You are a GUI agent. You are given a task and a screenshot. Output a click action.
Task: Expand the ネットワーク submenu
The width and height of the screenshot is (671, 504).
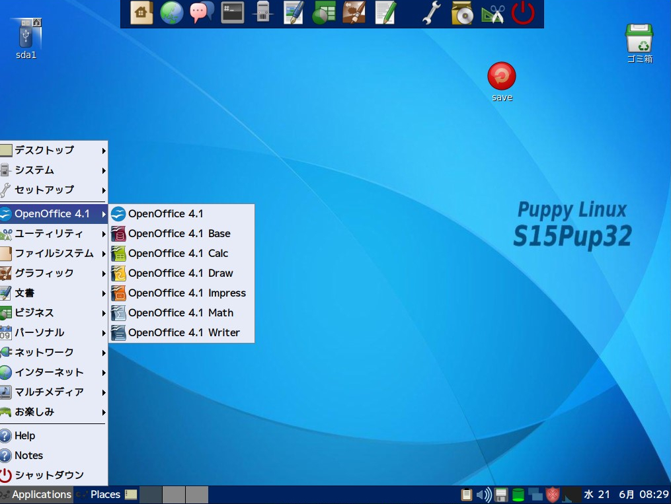tap(54, 352)
